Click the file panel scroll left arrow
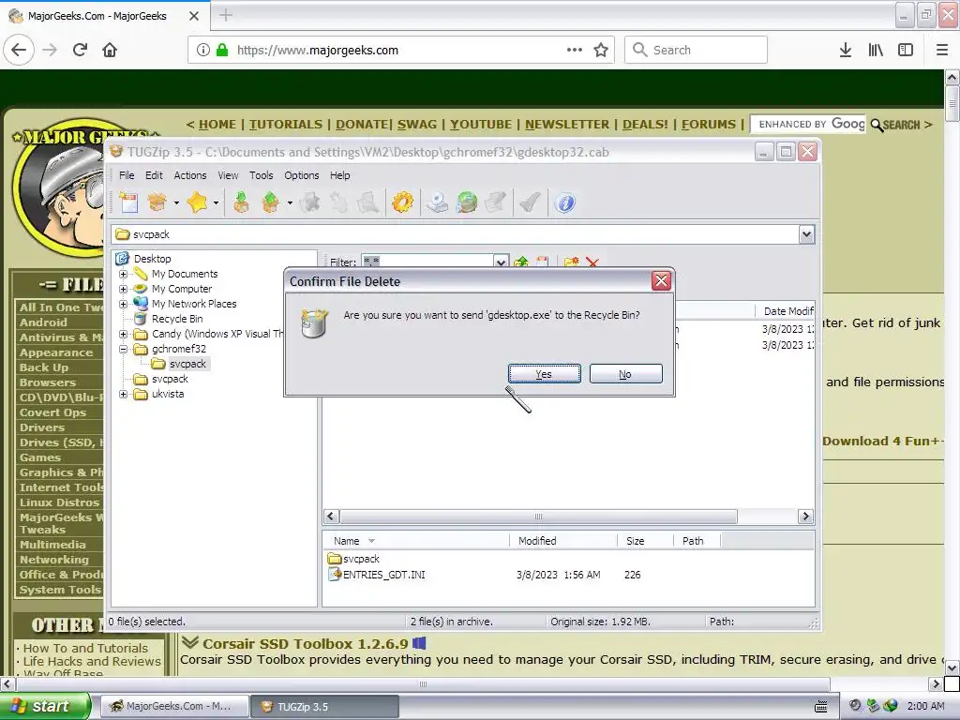 (x=331, y=517)
